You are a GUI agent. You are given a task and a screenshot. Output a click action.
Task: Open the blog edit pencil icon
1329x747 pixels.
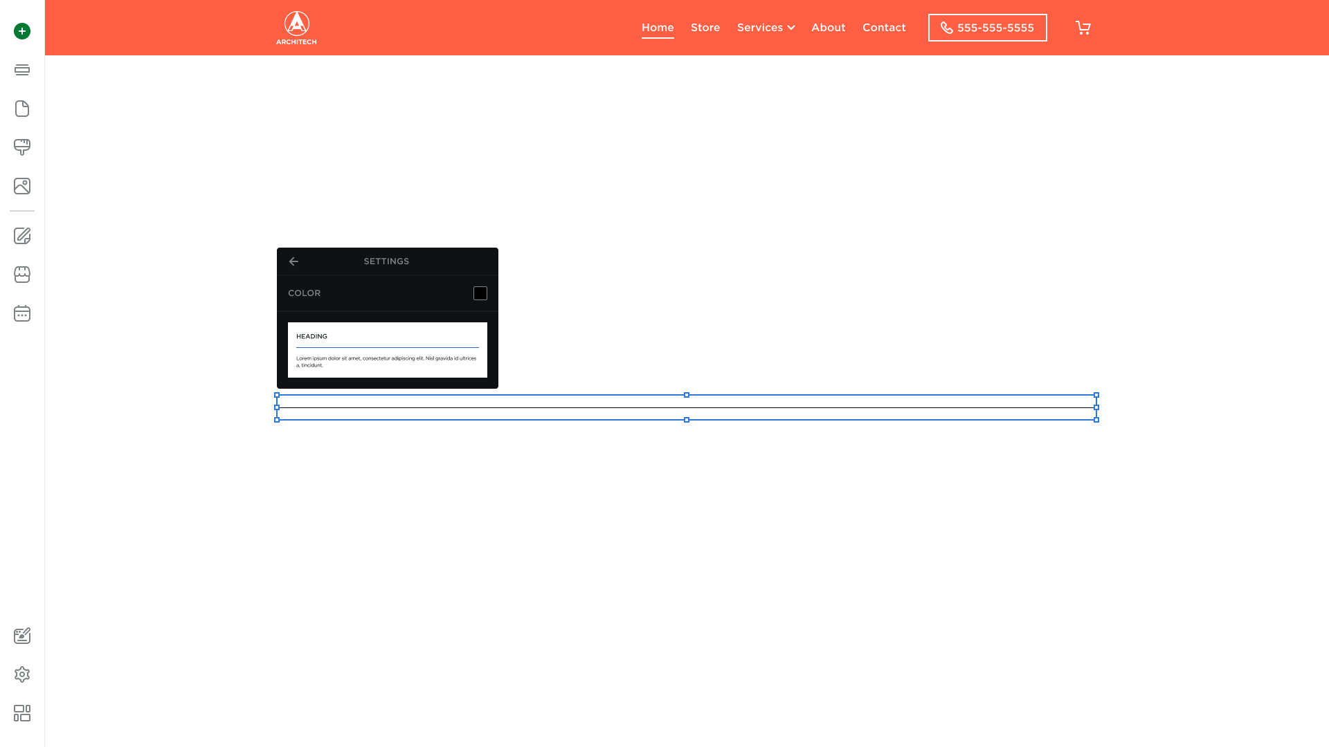22,236
